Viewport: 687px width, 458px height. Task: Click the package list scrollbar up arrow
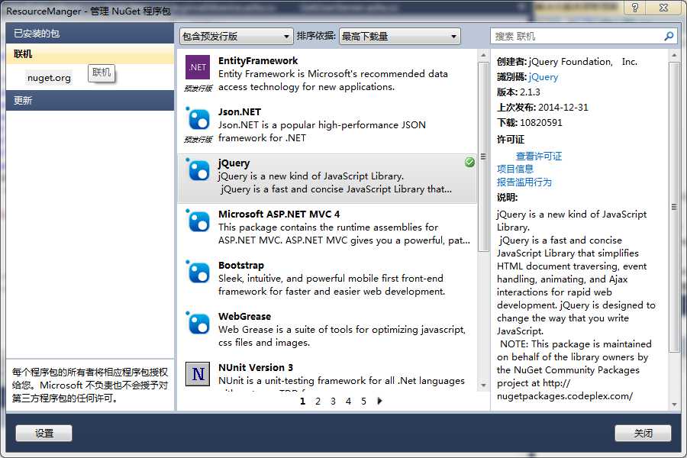coord(483,55)
